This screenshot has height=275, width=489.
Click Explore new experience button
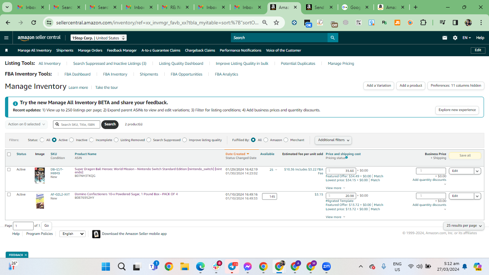pos(457,110)
